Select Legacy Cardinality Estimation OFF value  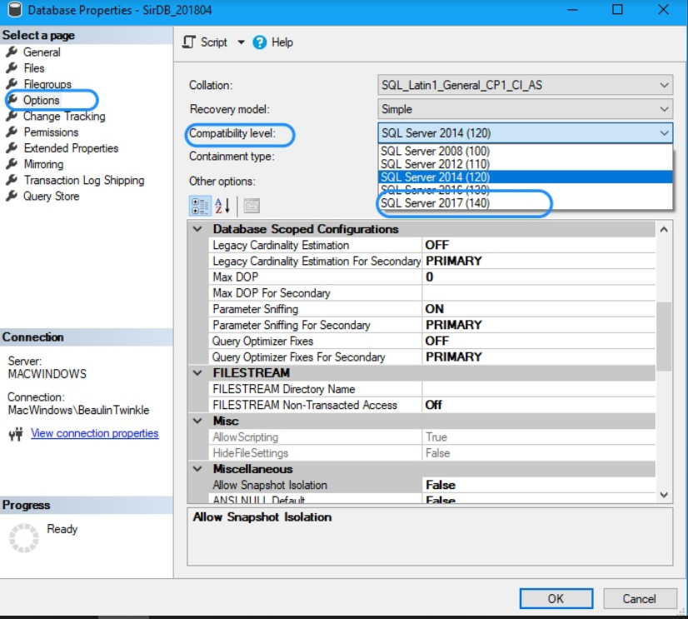coord(539,245)
